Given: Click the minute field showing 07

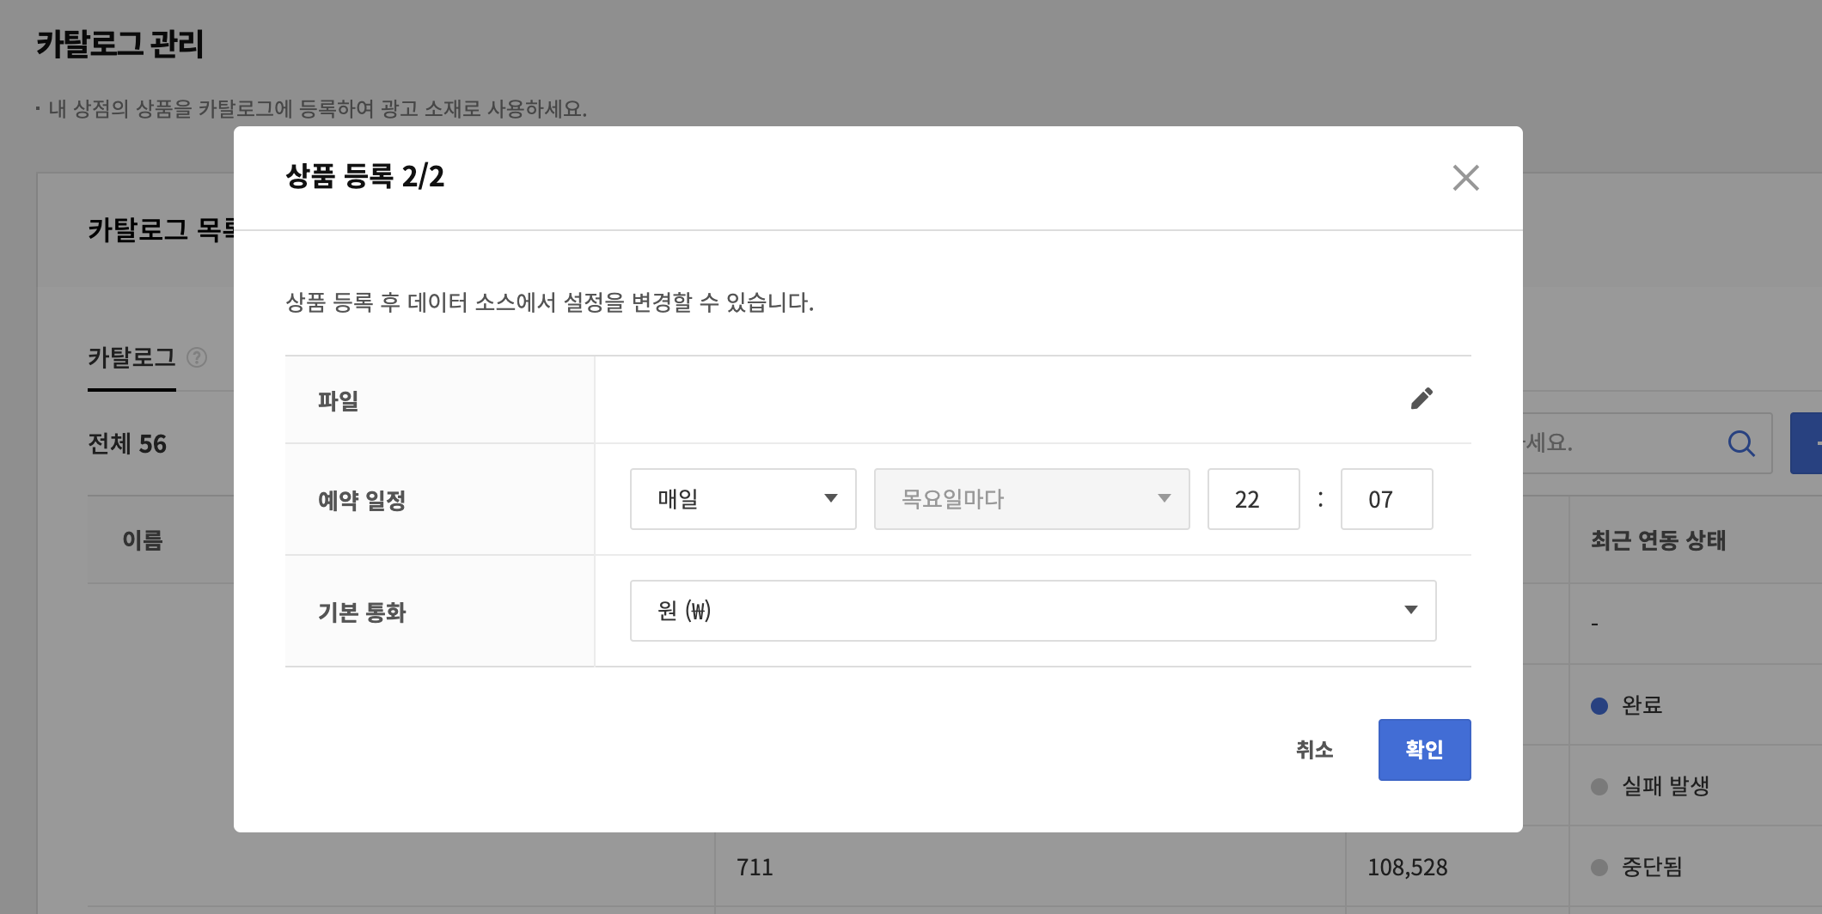Looking at the screenshot, I should 1385,499.
